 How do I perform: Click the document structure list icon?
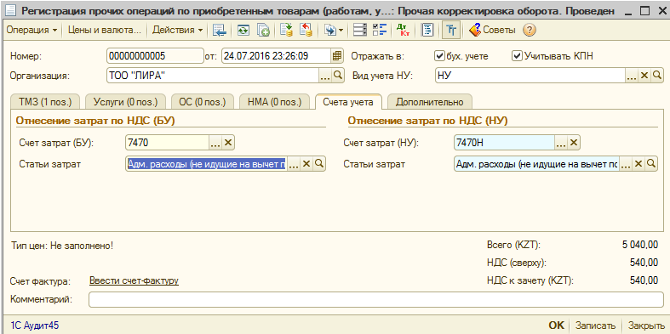360,31
